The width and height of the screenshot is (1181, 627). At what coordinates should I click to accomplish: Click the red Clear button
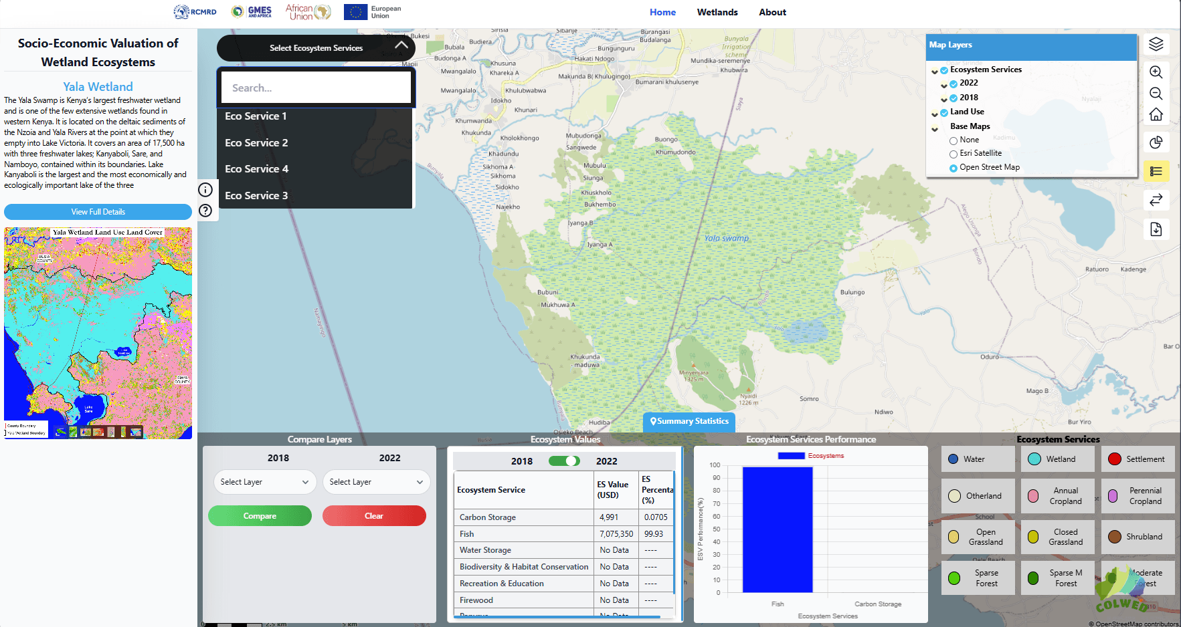click(374, 516)
